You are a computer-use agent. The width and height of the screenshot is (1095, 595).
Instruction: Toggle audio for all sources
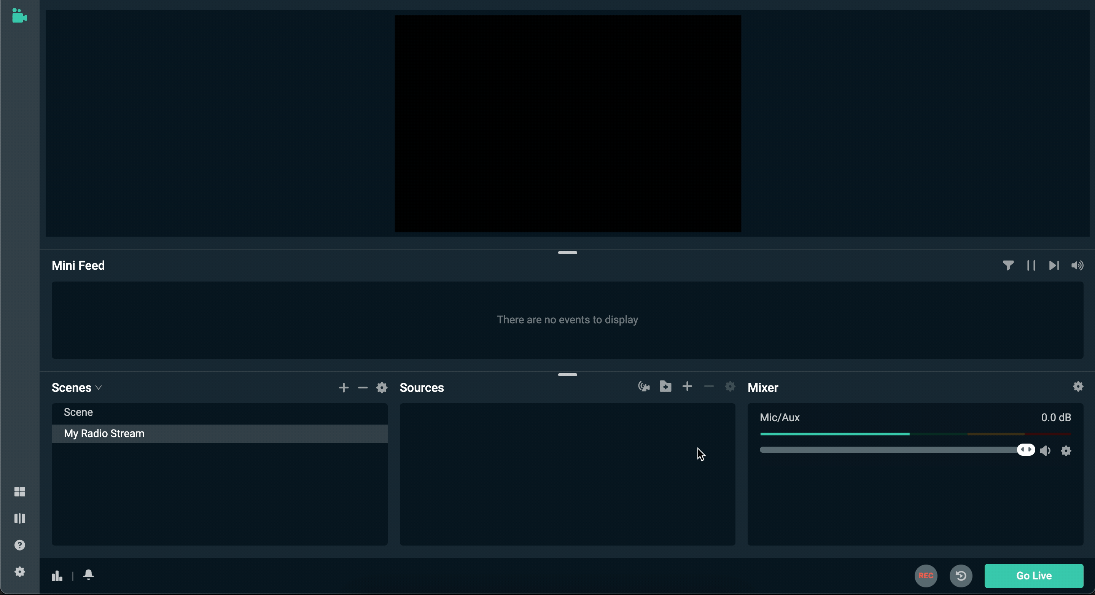[x=643, y=387]
